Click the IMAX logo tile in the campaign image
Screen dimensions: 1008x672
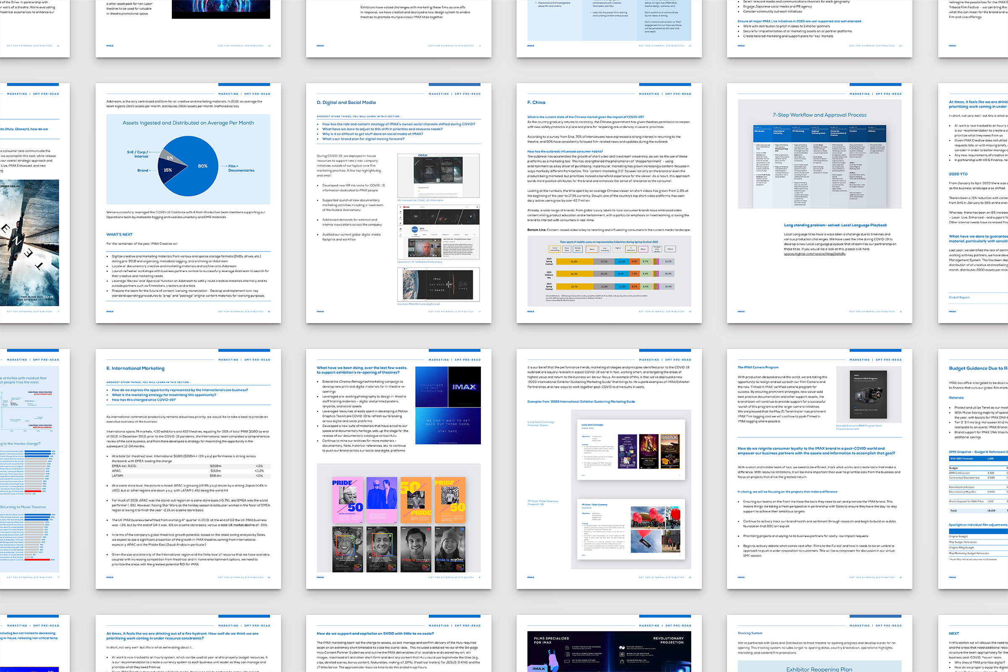(464, 387)
